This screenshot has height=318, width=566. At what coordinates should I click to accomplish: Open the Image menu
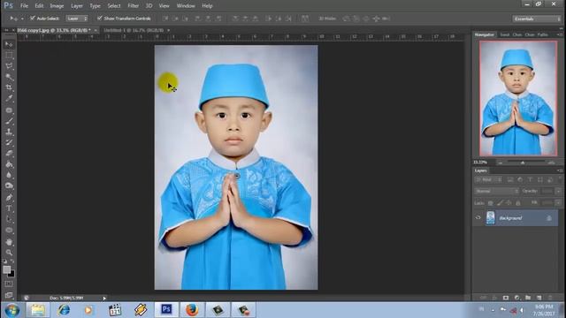point(57,6)
